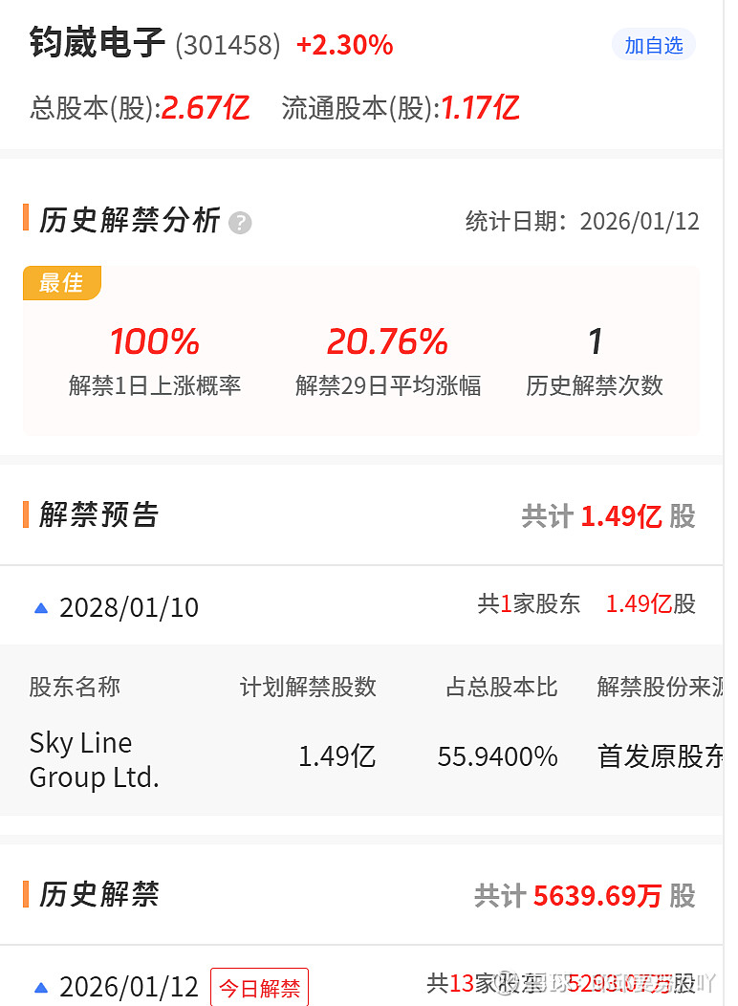Select the 历史解禁次数 count statistic
The height and width of the screenshot is (1006, 738).
pyautogui.click(x=594, y=361)
